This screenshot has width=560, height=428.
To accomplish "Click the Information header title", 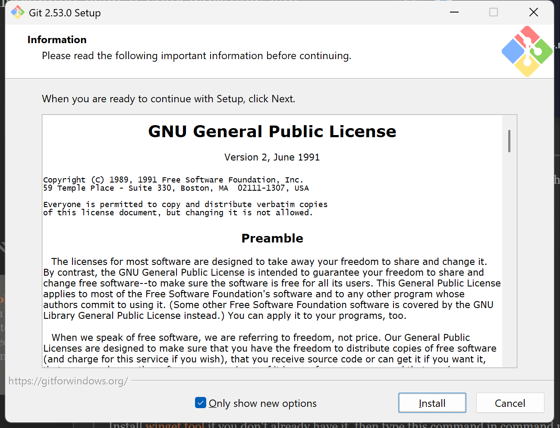I will point(57,40).
